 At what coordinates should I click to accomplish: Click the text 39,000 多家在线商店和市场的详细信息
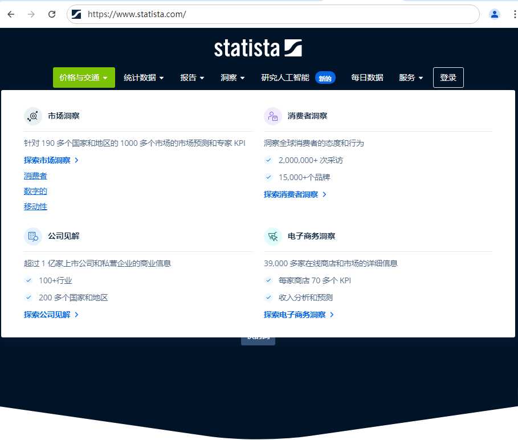click(331, 263)
